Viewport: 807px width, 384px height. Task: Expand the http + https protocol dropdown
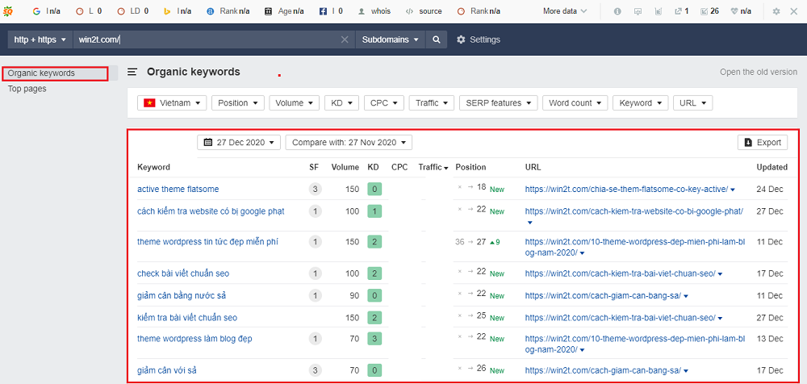click(40, 40)
